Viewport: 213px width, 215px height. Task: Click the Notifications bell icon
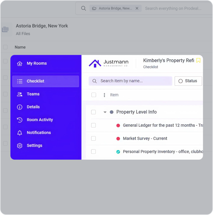coord(19,133)
